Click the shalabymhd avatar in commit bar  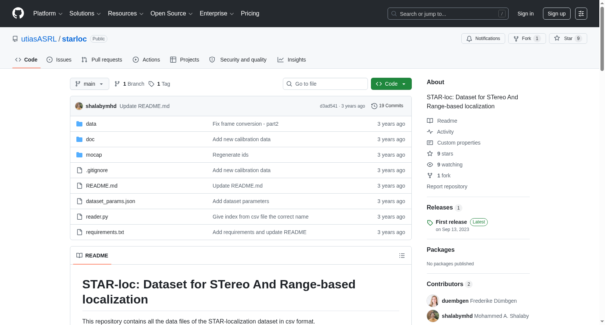coord(79,106)
